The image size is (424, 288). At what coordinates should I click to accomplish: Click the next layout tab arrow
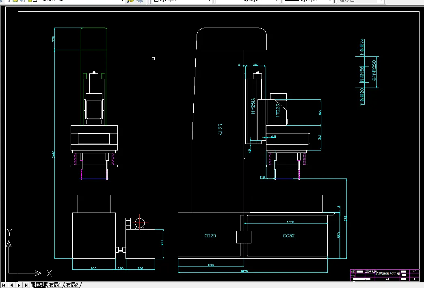(19, 285)
